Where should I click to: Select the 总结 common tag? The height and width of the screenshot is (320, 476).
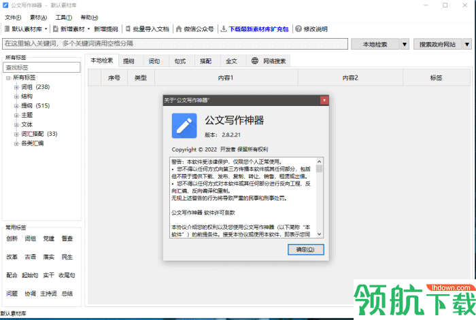point(67,294)
